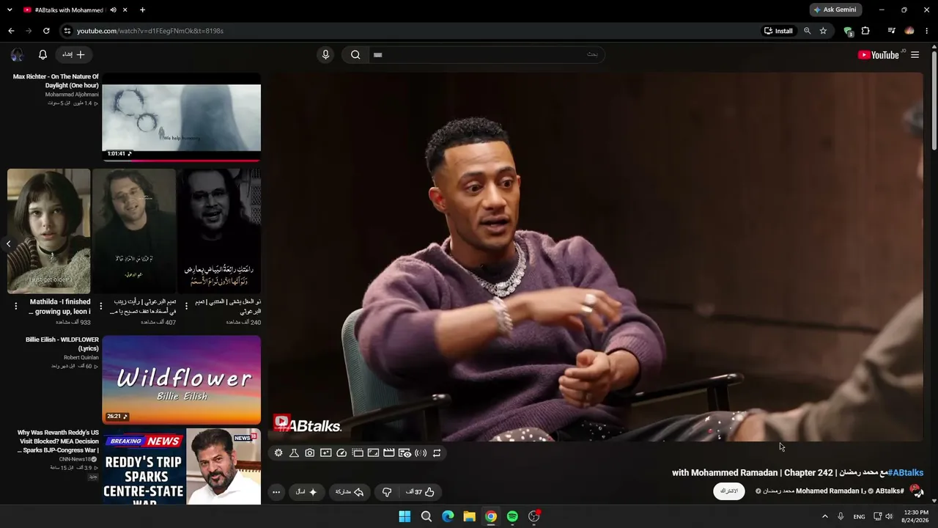Open the Max Richter Daylight video thumbnail
Screen dimensions: 938x528
pos(181,117)
